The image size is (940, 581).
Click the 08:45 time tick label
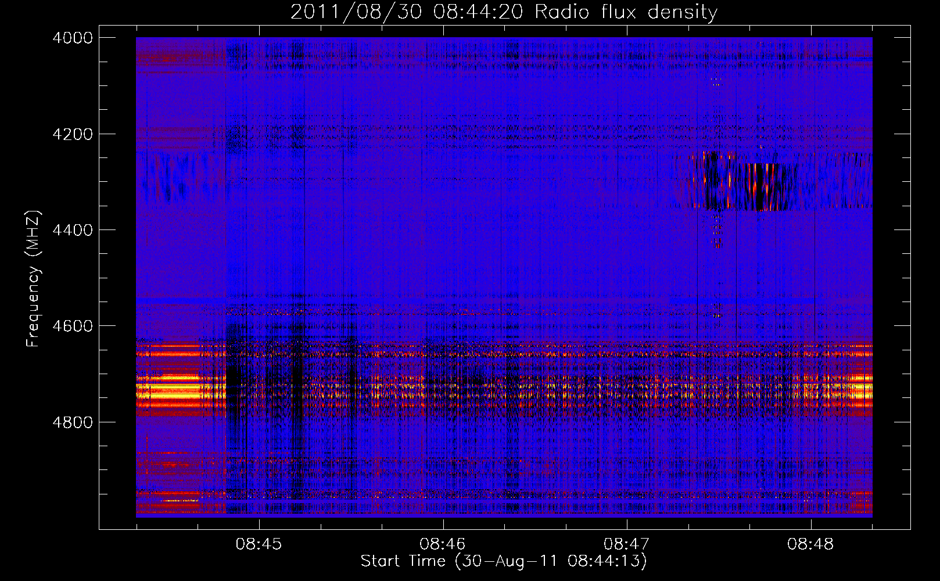click(259, 544)
